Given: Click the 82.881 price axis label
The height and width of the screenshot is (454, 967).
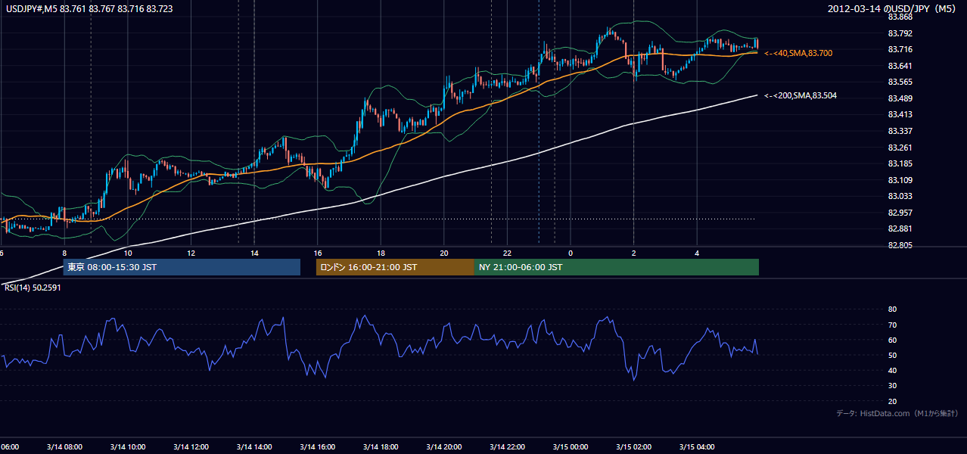Looking at the screenshot, I should (900, 229).
